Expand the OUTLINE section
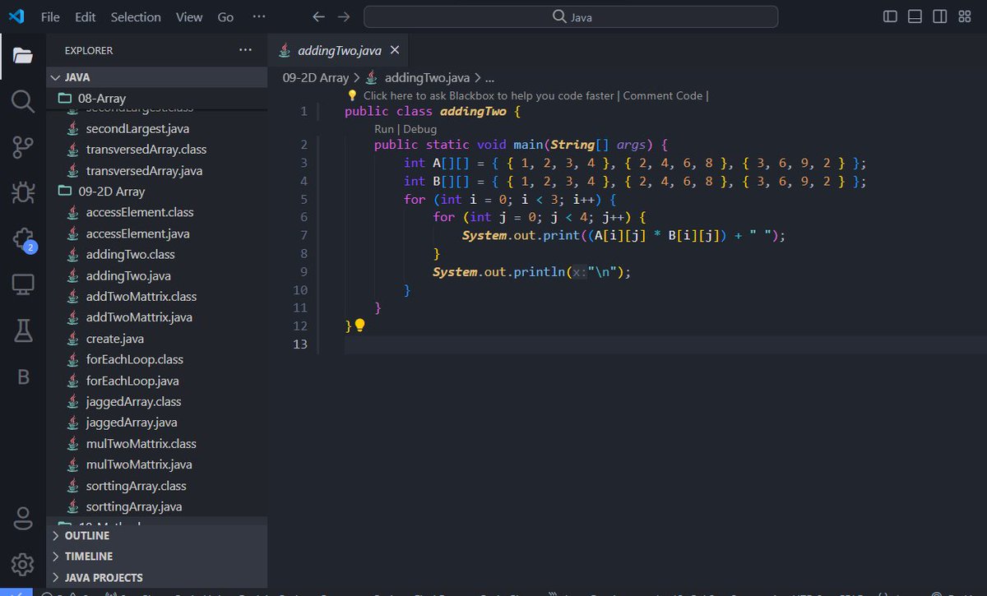 [x=156, y=535]
